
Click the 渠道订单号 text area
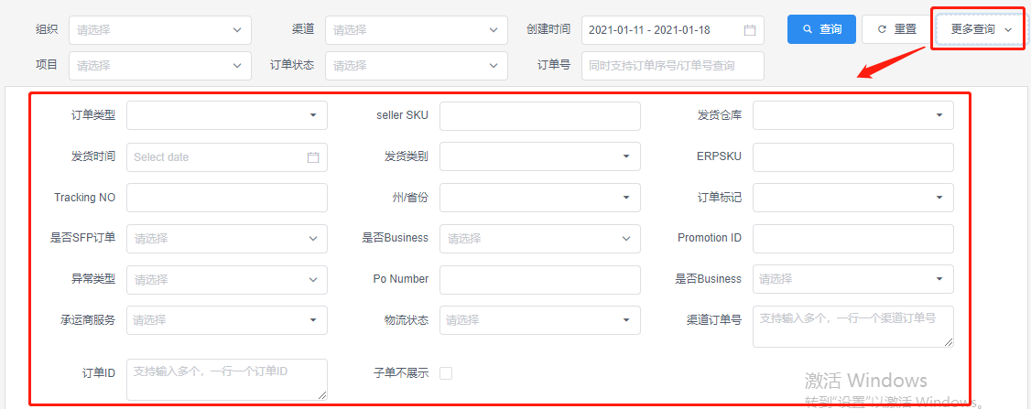(x=852, y=326)
